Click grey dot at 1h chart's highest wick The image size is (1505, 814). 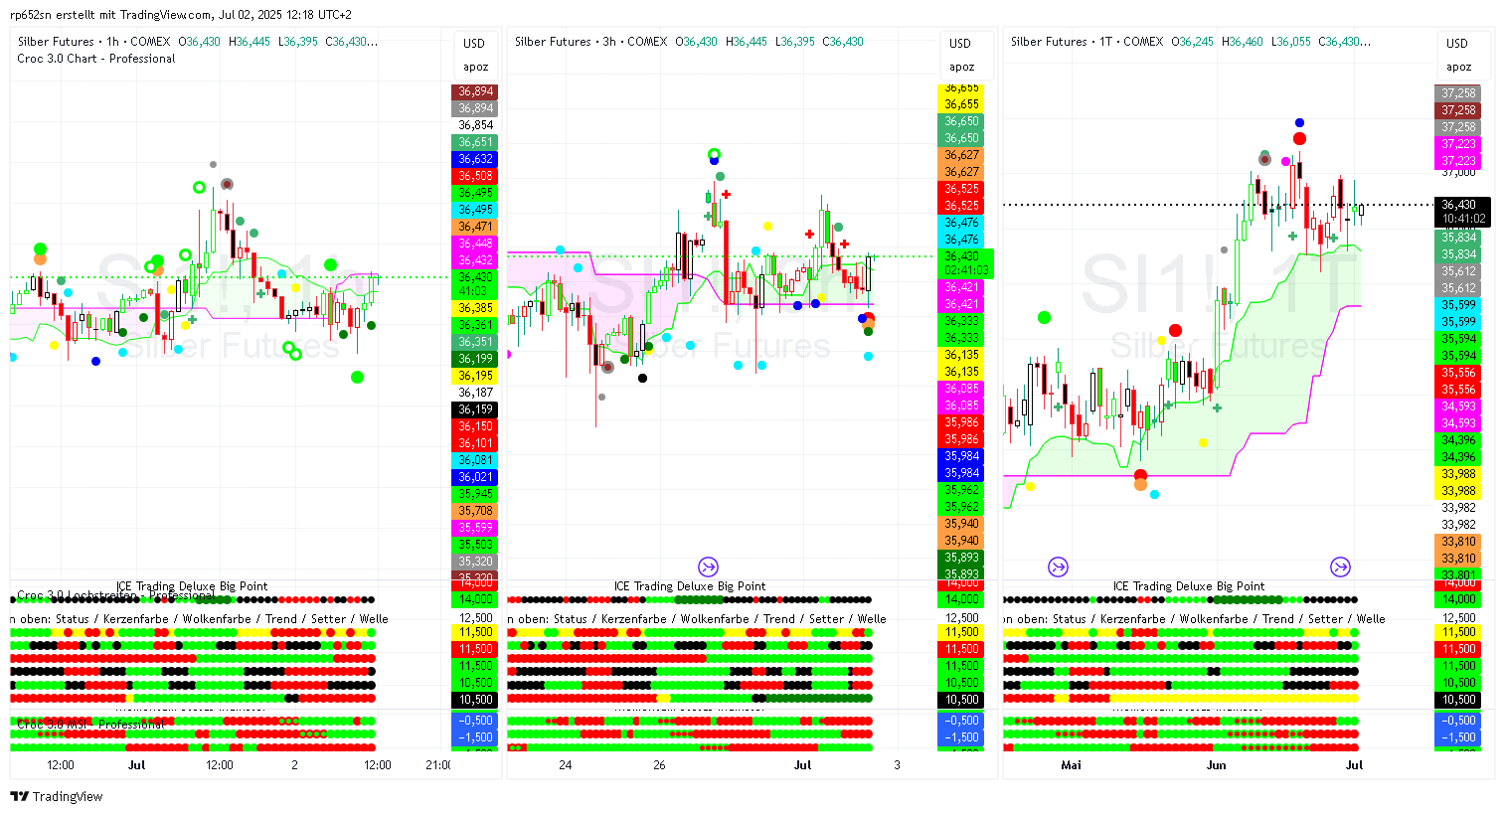pyautogui.click(x=213, y=164)
